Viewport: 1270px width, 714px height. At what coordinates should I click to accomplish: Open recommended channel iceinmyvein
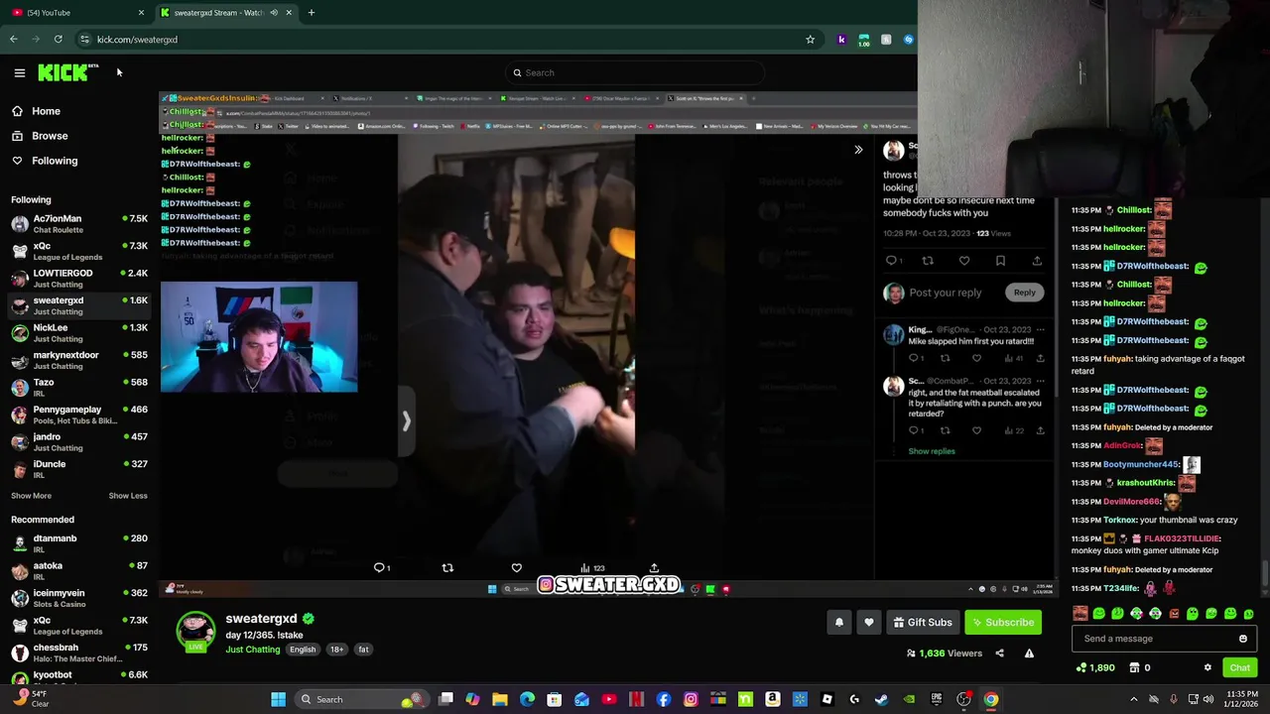(79, 598)
